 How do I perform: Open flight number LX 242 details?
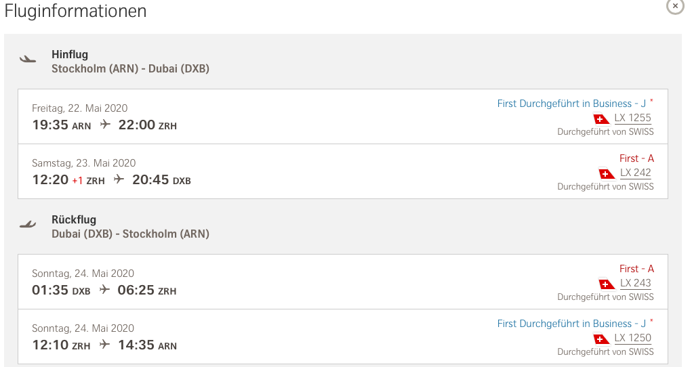coord(636,173)
